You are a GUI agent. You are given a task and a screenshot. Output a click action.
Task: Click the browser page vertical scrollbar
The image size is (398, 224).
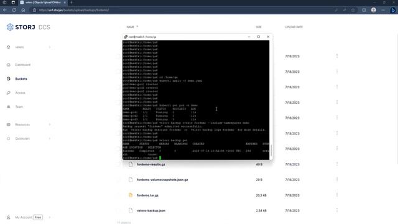pyautogui.click(x=397, y=99)
